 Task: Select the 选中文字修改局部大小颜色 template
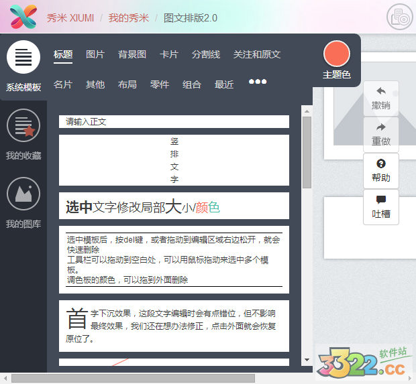(x=174, y=206)
